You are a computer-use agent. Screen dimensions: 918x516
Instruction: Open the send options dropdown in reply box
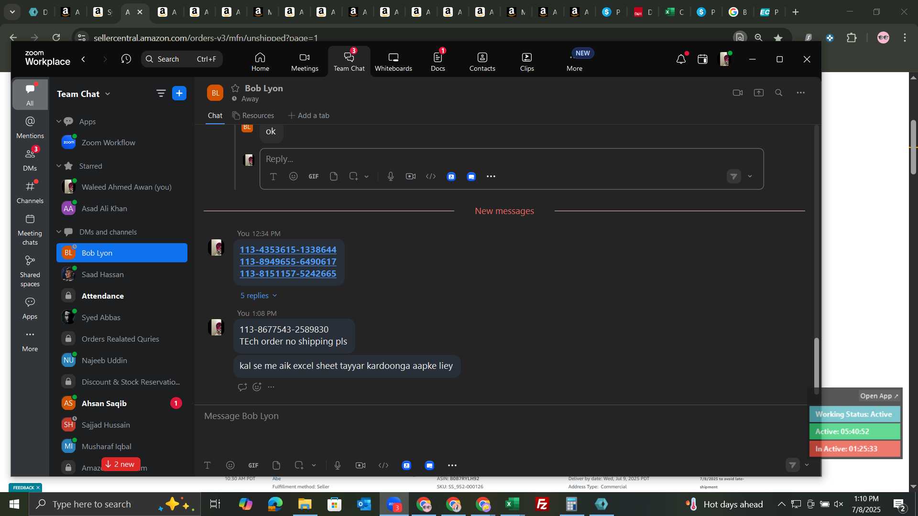click(750, 176)
